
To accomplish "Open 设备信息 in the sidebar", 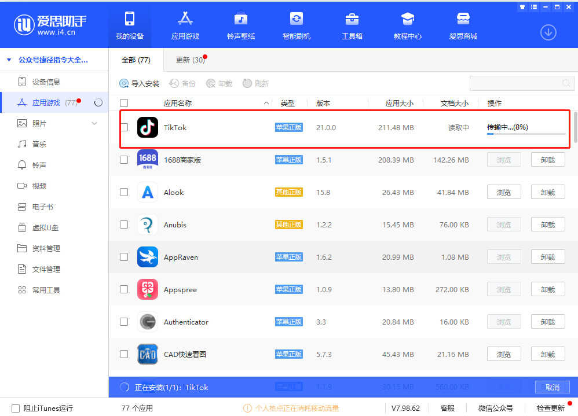I will [x=54, y=82].
